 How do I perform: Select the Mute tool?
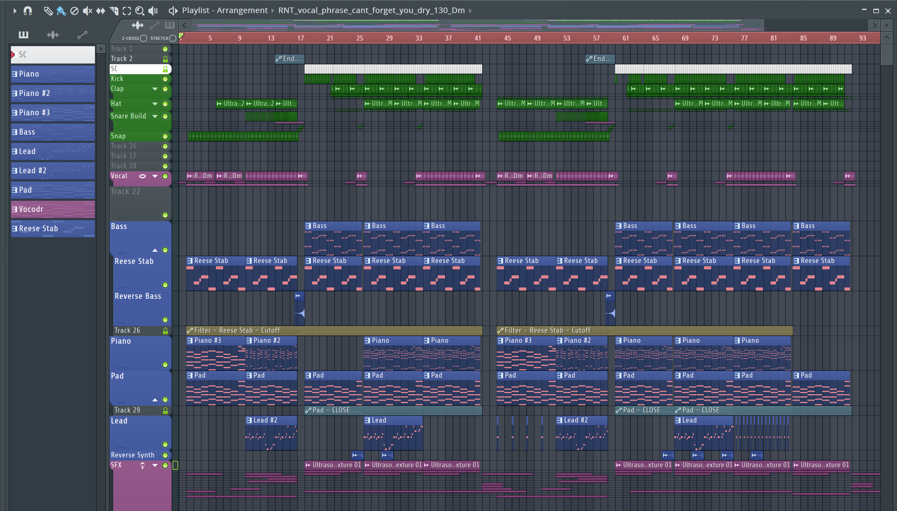(87, 11)
